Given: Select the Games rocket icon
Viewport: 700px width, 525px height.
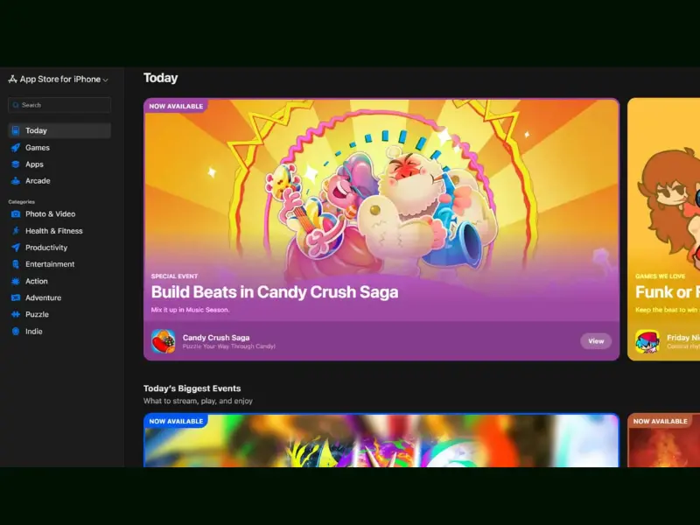Looking at the screenshot, I should [16, 148].
